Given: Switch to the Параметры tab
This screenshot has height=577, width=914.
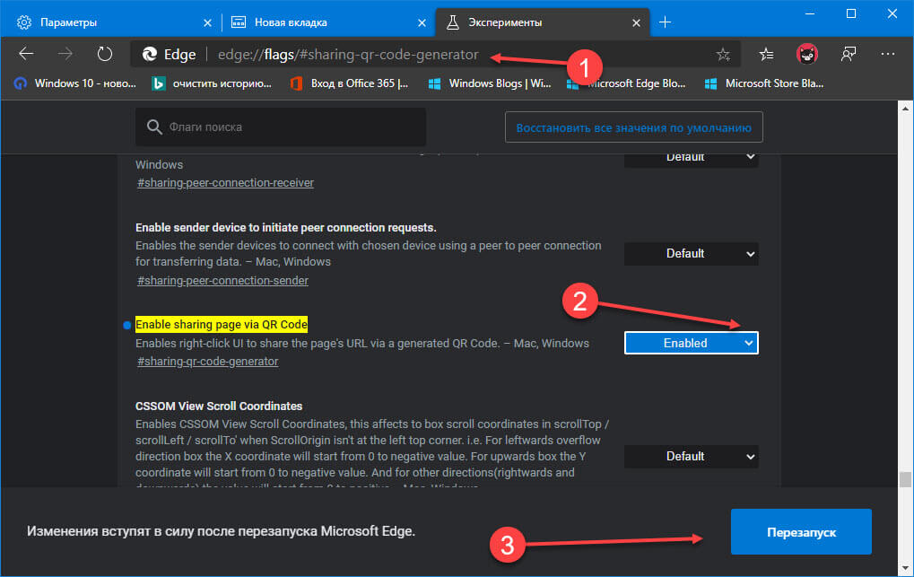Looking at the screenshot, I should coord(110,22).
